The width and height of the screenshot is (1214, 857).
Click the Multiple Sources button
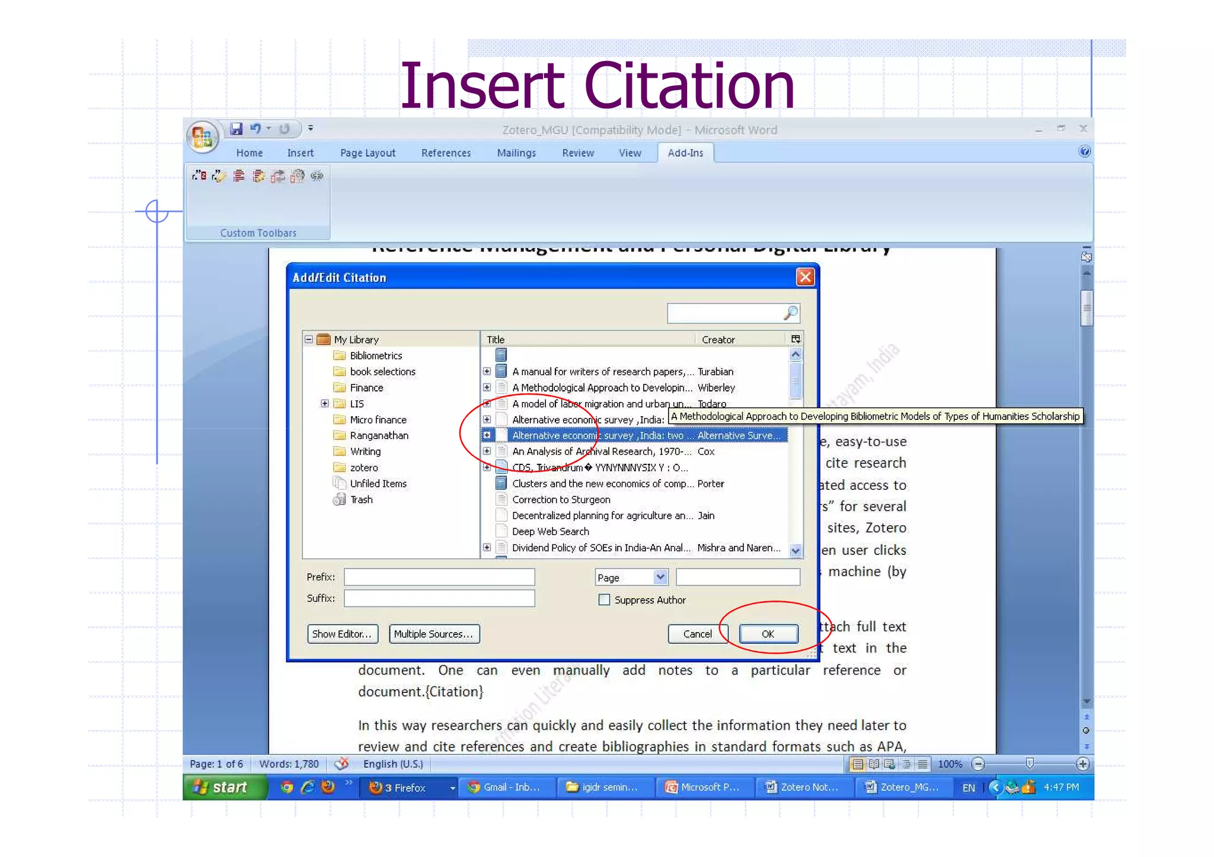[434, 634]
